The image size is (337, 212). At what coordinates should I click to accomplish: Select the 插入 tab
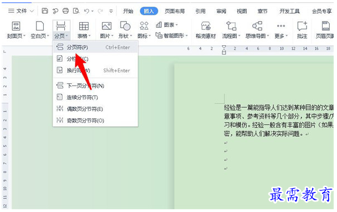[149, 11]
